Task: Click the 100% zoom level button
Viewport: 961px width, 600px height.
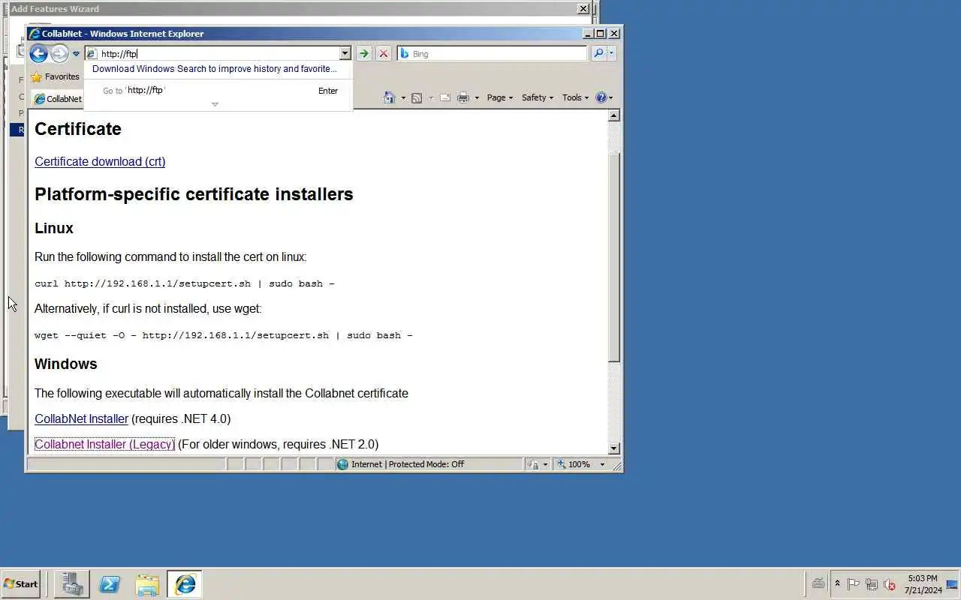Action: tap(574, 464)
